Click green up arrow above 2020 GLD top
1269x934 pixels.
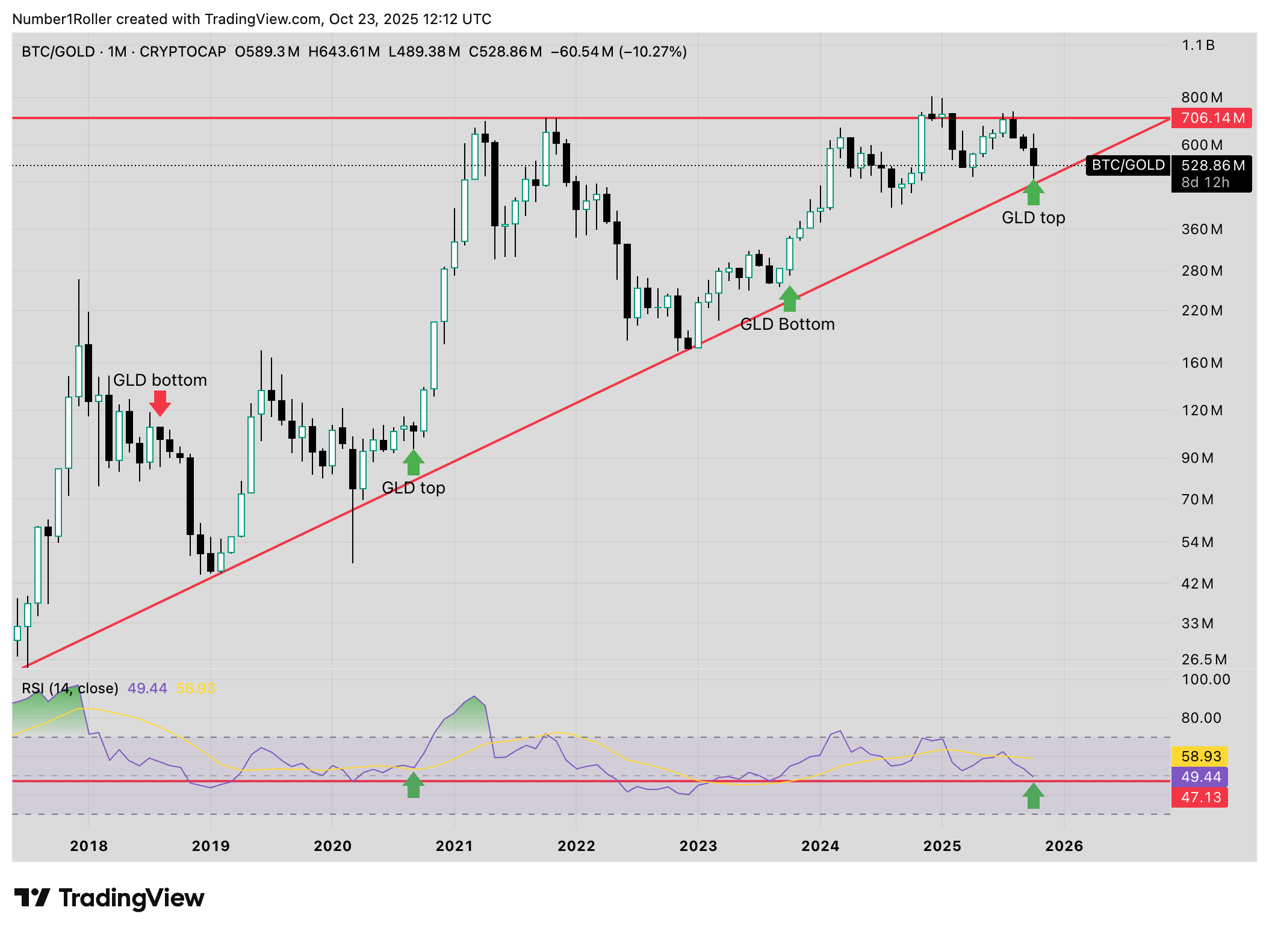click(413, 462)
